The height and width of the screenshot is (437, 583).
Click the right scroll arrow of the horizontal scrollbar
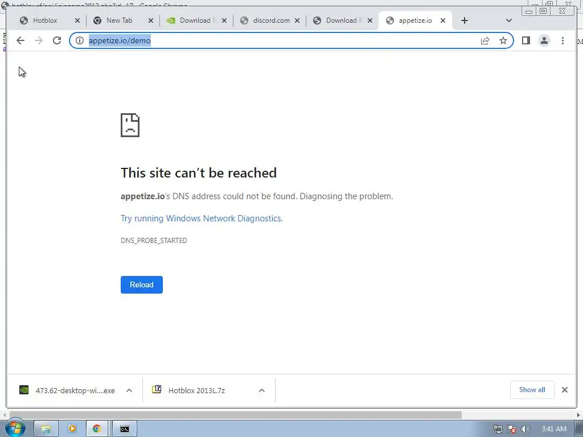[578, 414]
